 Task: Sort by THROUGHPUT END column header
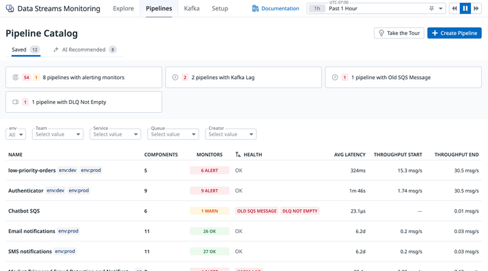click(x=456, y=155)
